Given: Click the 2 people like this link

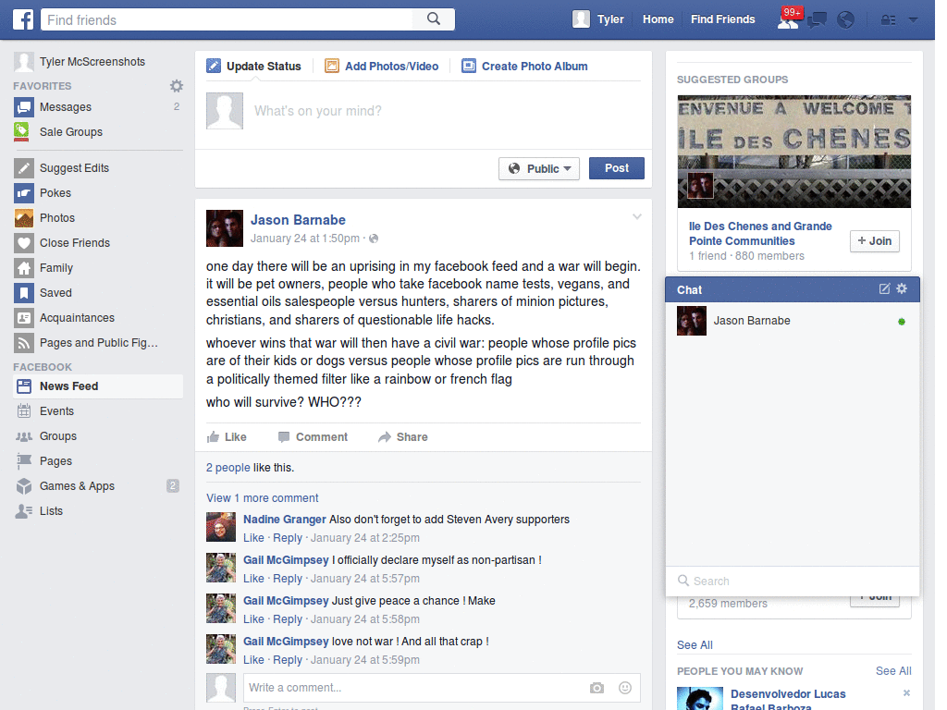Looking at the screenshot, I should [228, 467].
